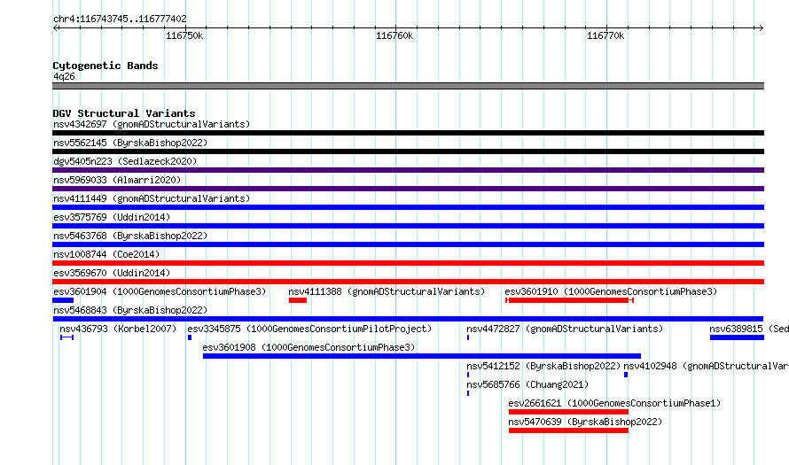789x465 pixels.
Task: Open nsv5685766 Chuang2021 label
Action: point(527,384)
